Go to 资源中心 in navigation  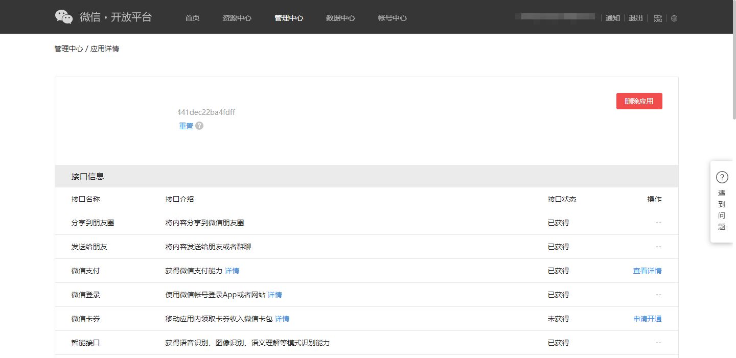coord(237,18)
